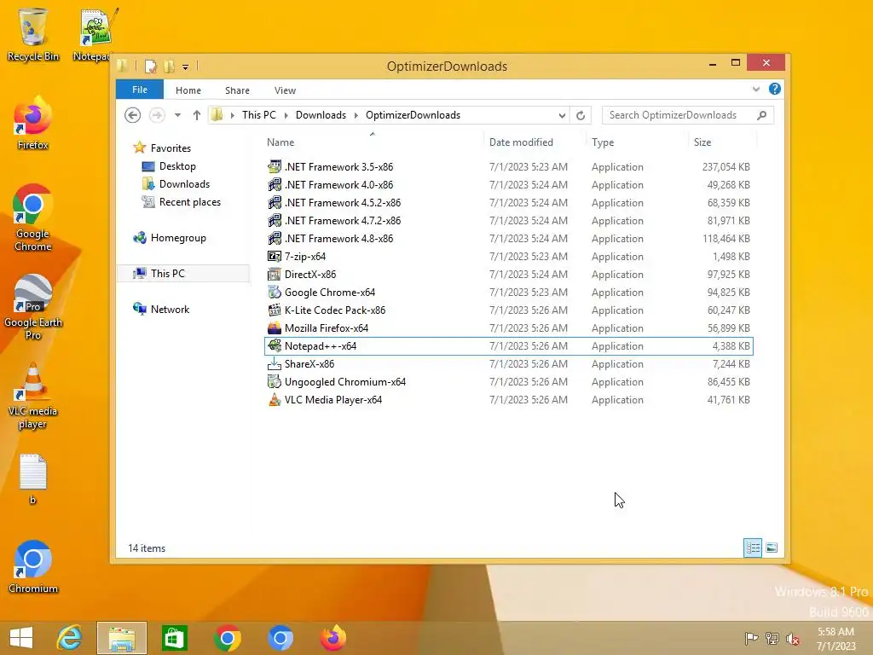Open the Home ribbon tab

(188, 90)
